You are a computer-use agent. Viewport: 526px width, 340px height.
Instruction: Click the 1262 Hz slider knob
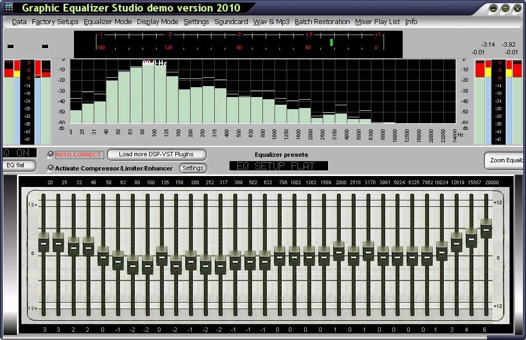tap(309, 256)
